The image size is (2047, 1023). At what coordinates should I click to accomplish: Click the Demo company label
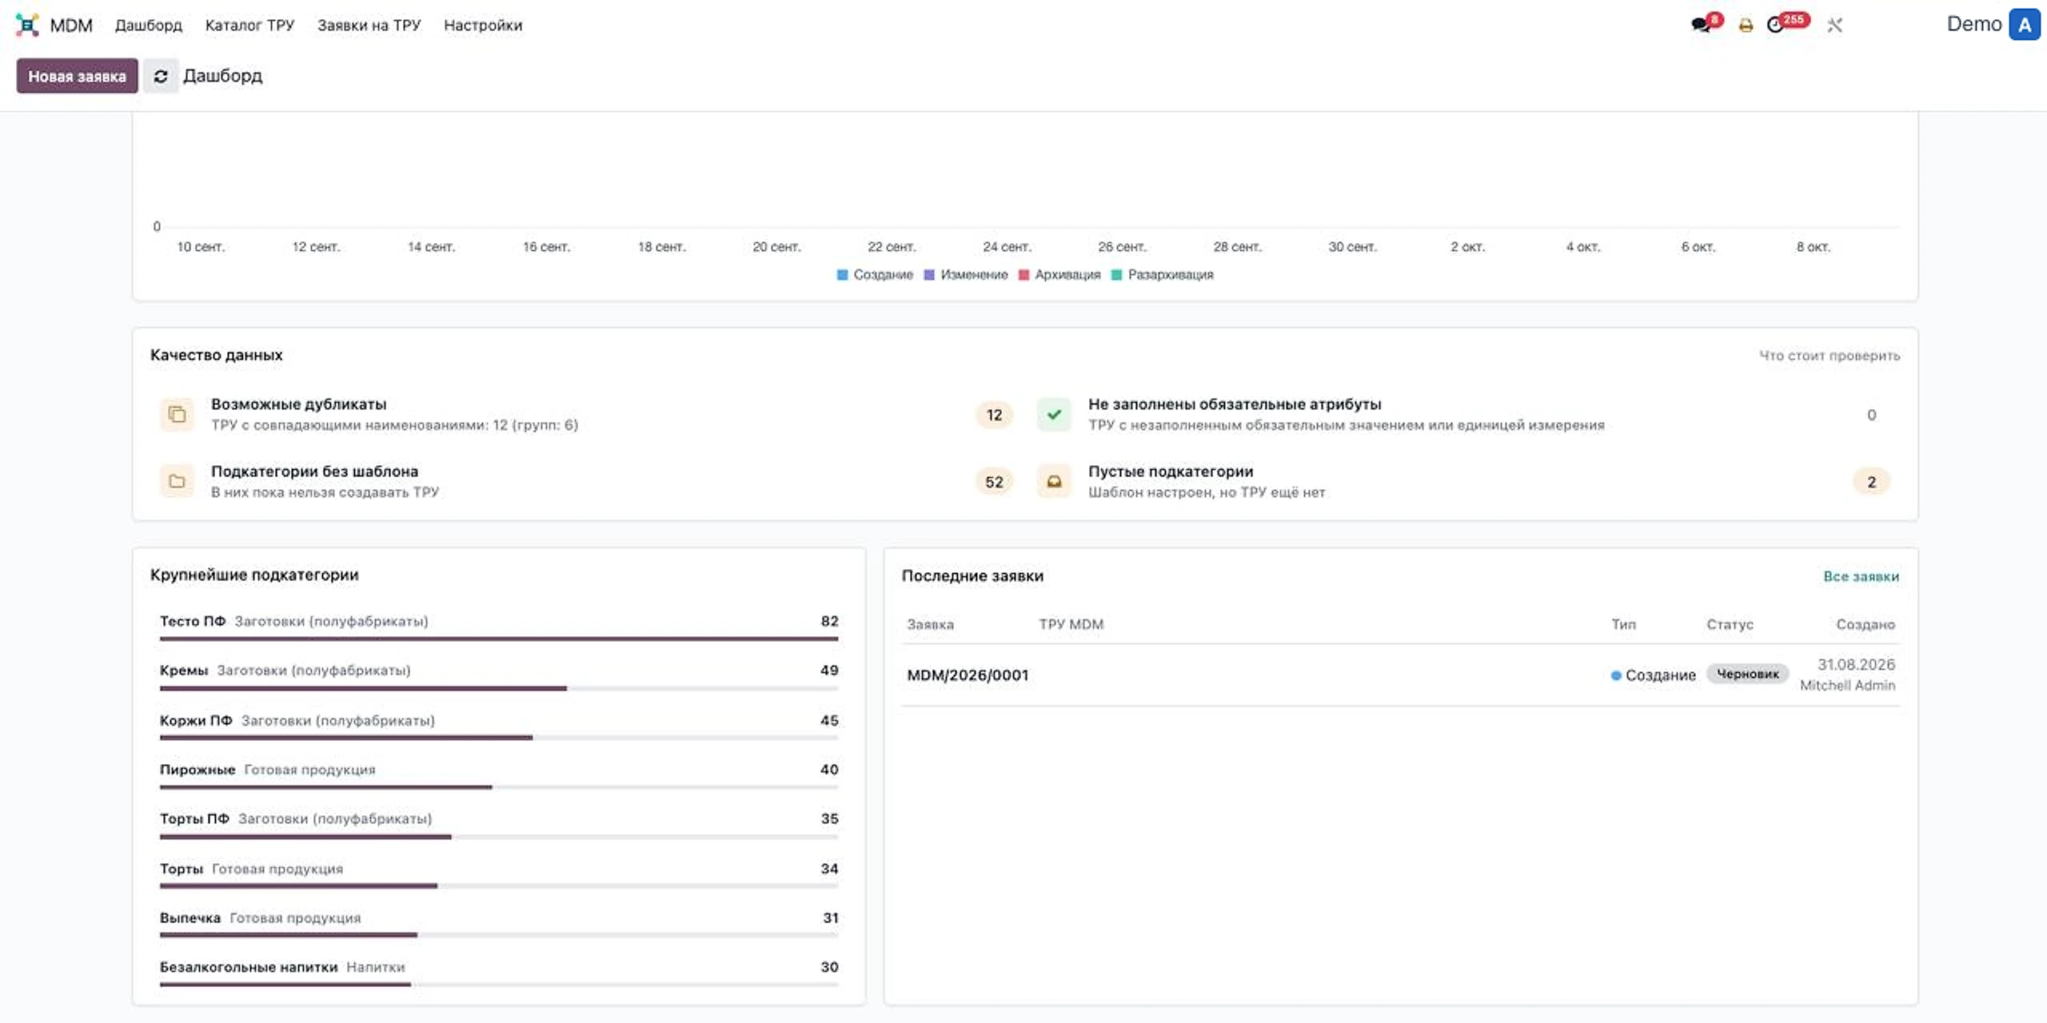[1973, 24]
